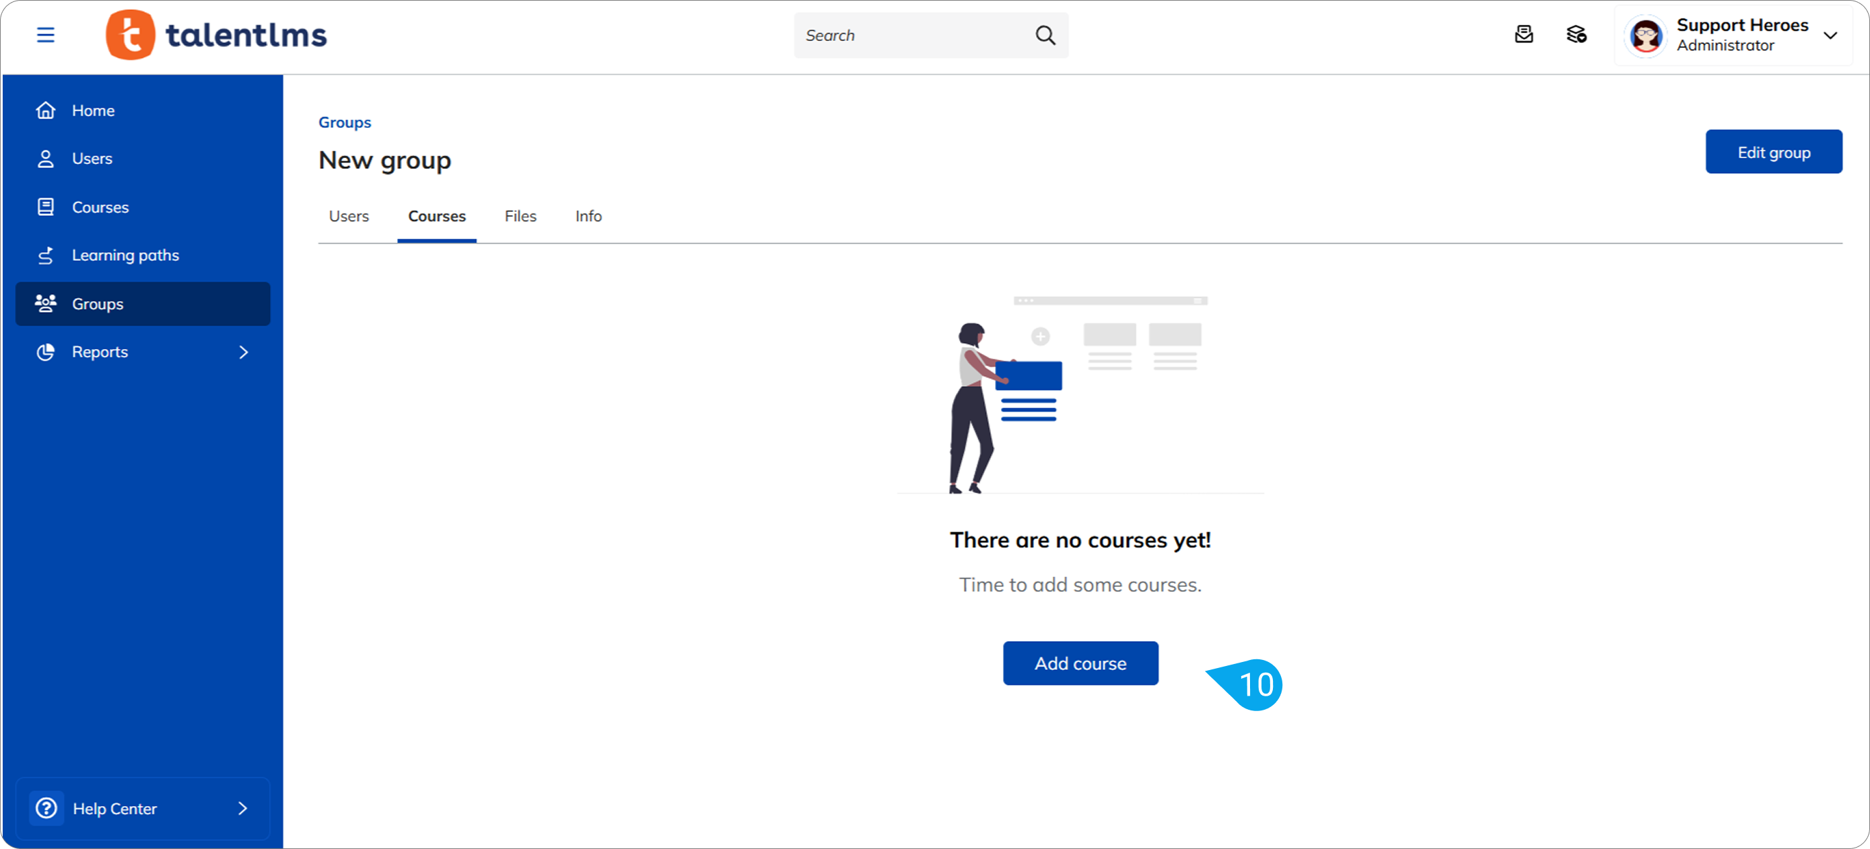Switch to the Users tab
This screenshot has width=1870, height=849.
point(349,216)
